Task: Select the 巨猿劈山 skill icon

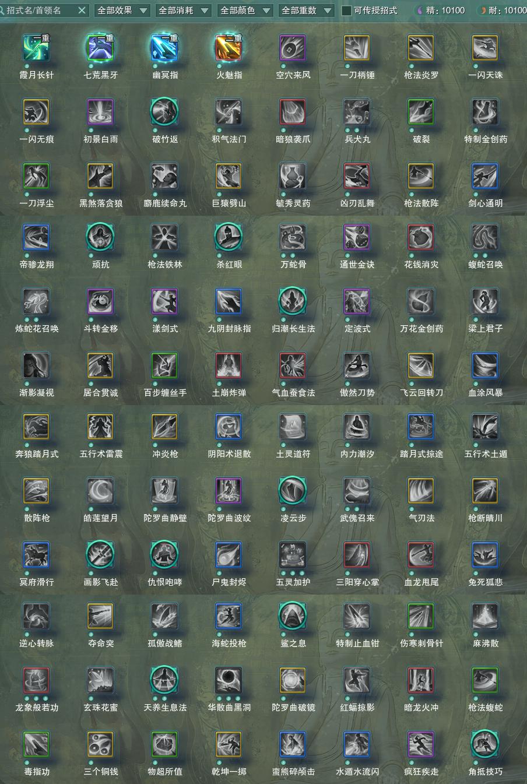Action: [x=229, y=177]
